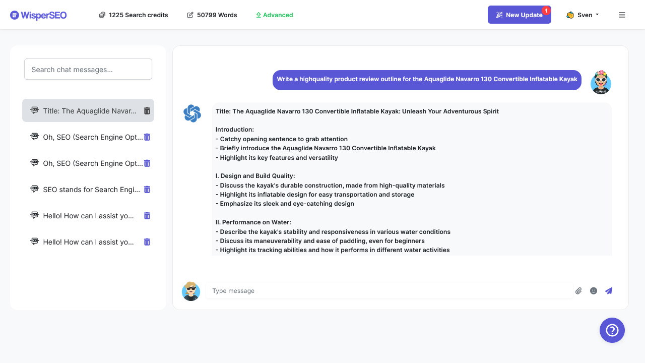
Task: Focus the Search chat messages field
Action: coord(88,70)
